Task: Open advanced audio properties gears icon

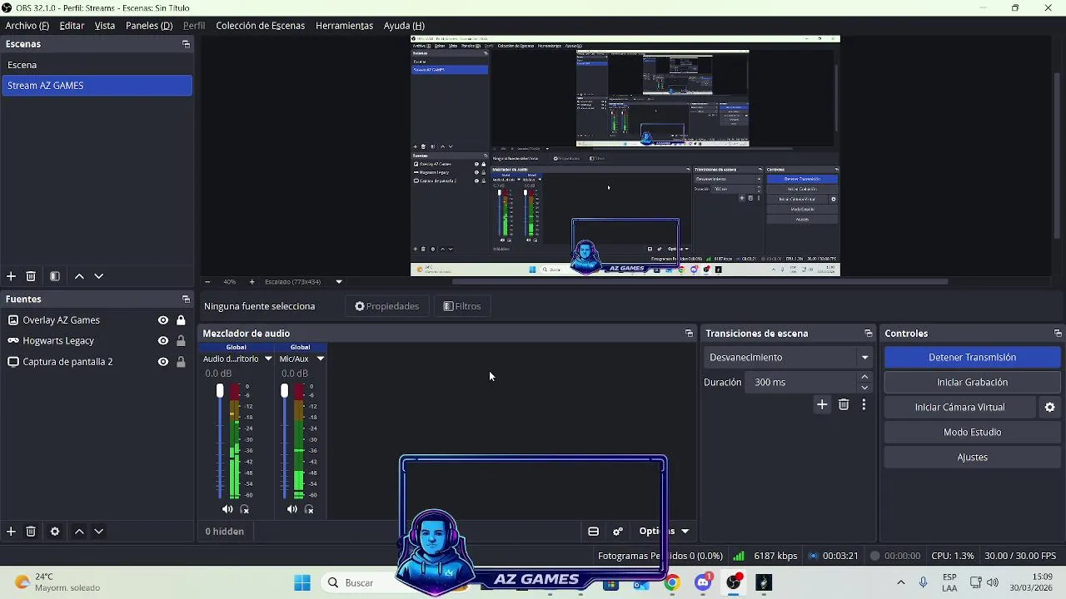Action: pyautogui.click(x=618, y=532)
